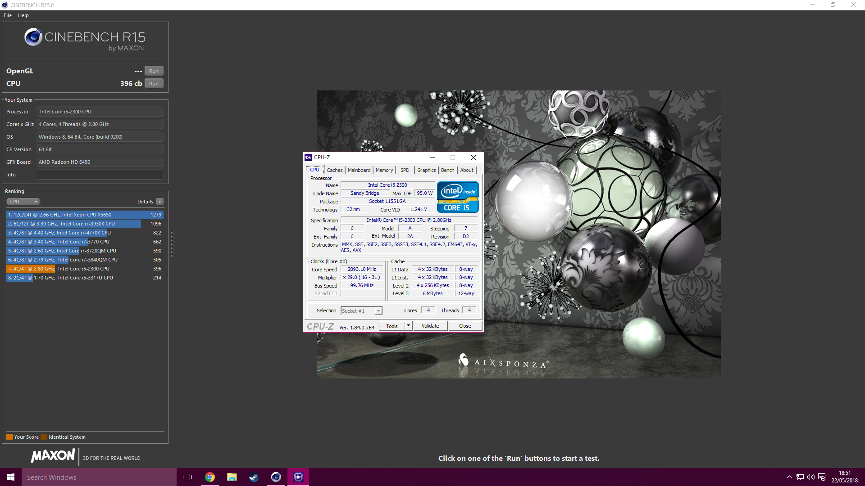
Task: Click the Tools button in CPU-Z
Action: [x=392, y=326]
